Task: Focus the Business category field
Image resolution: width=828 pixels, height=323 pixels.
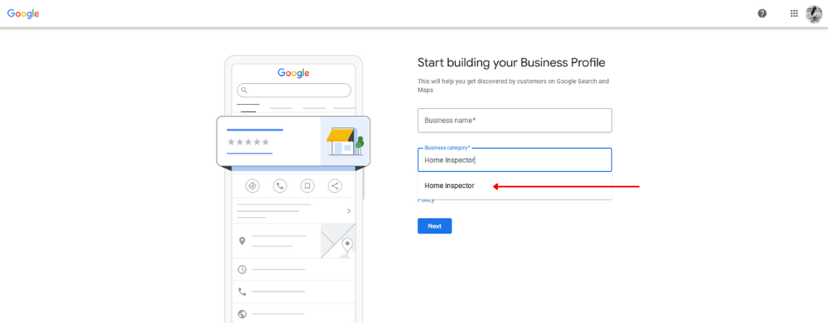Action: 514,160
